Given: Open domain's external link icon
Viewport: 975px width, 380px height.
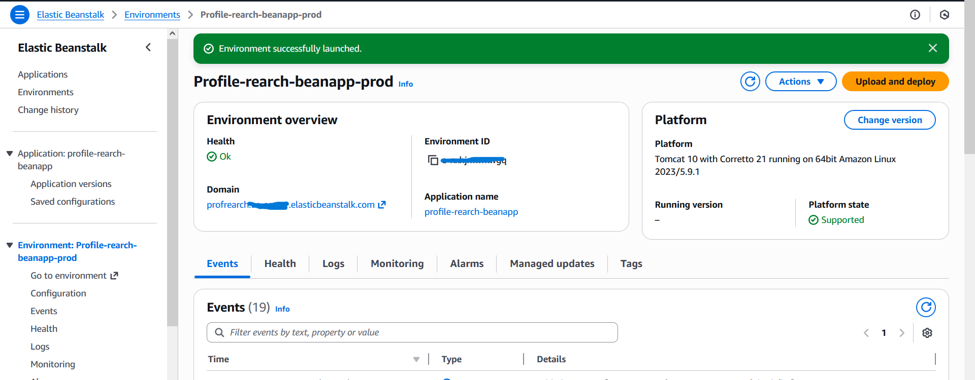Looking at the screenshot, I should coord(382,205).
